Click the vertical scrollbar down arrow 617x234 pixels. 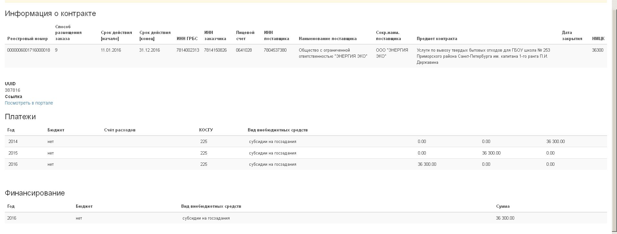click(614, 231)
